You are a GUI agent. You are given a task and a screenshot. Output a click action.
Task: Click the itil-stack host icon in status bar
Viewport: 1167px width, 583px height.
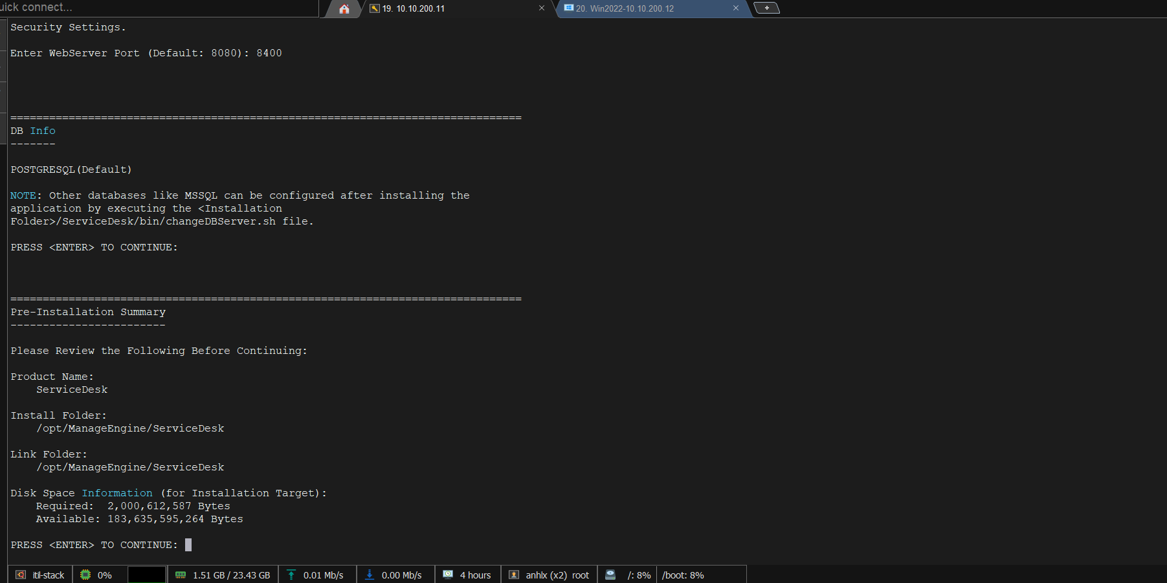[x=21, y=575]
